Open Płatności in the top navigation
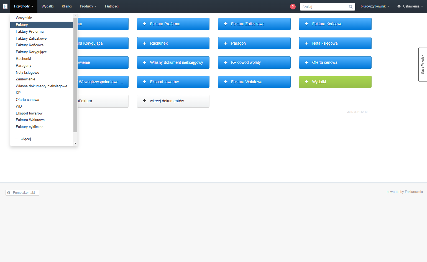 click(112, 6)
